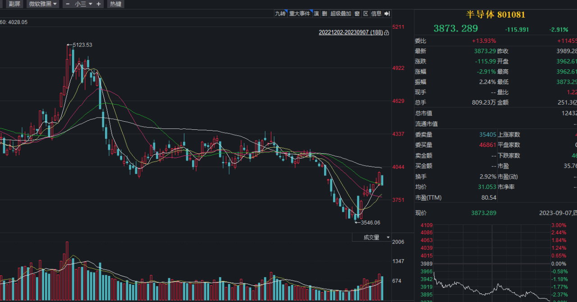Toggle the 超级叠加 overlay
The height and width of the screenshot is (302, 577).
pos(340,14)
